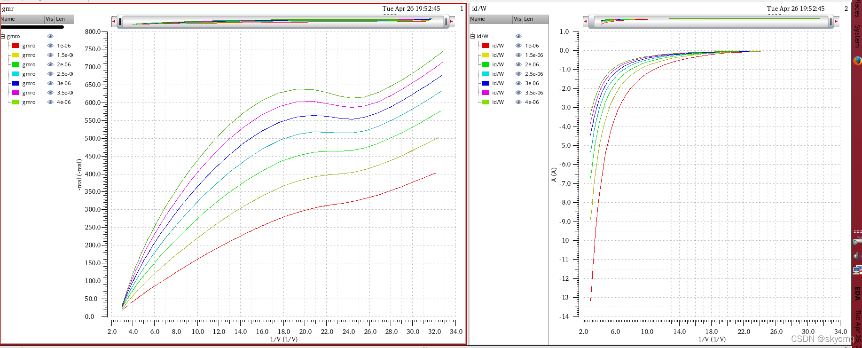The image size is (862, 348).
Task: Hide the gmro 1e-06 trace
Action: click(x=50, y=46)
